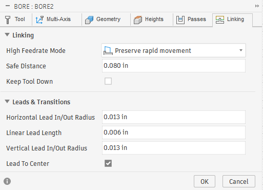Click the 'Lead To Center' label
This screenshot has width=263, height=190.
28,164
